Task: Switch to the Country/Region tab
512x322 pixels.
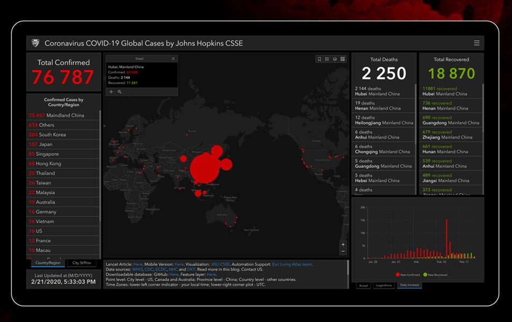Action: tap(48, 262)
